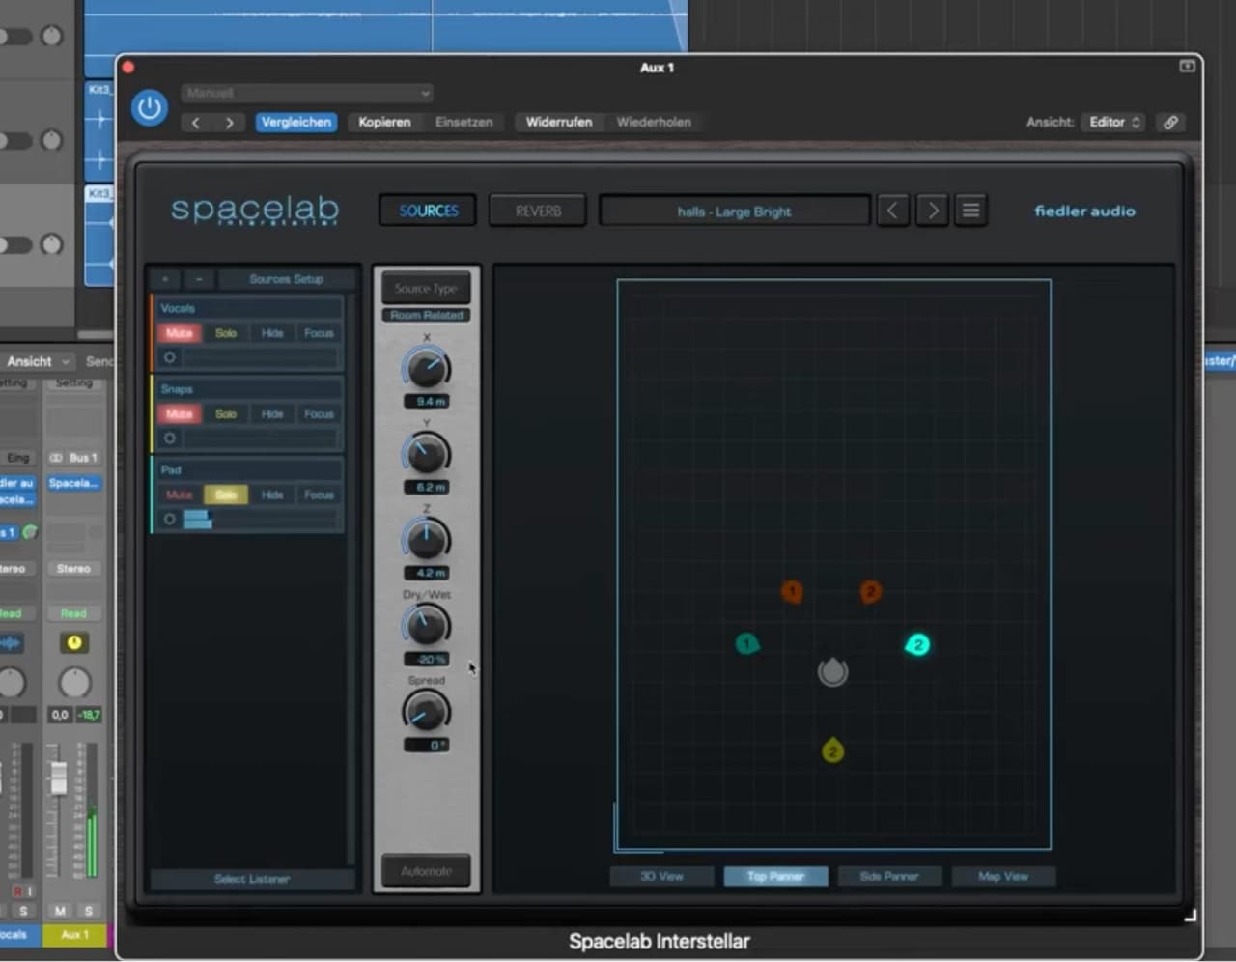Click the plus icon to add a source

click(164, 278)
